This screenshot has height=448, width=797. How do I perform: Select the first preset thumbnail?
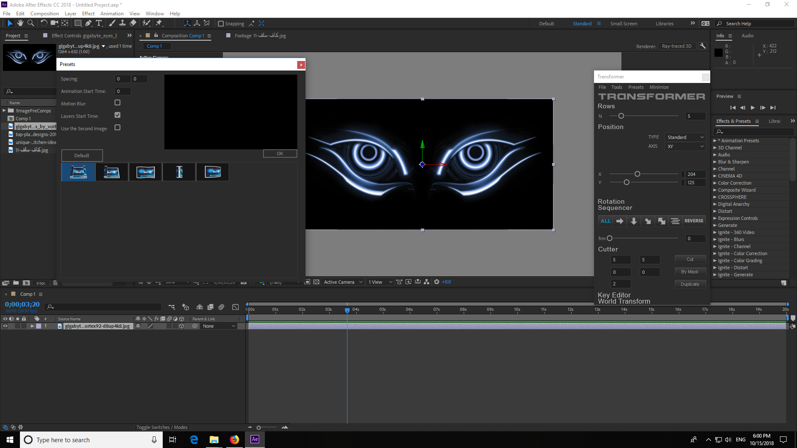[78, 172]
